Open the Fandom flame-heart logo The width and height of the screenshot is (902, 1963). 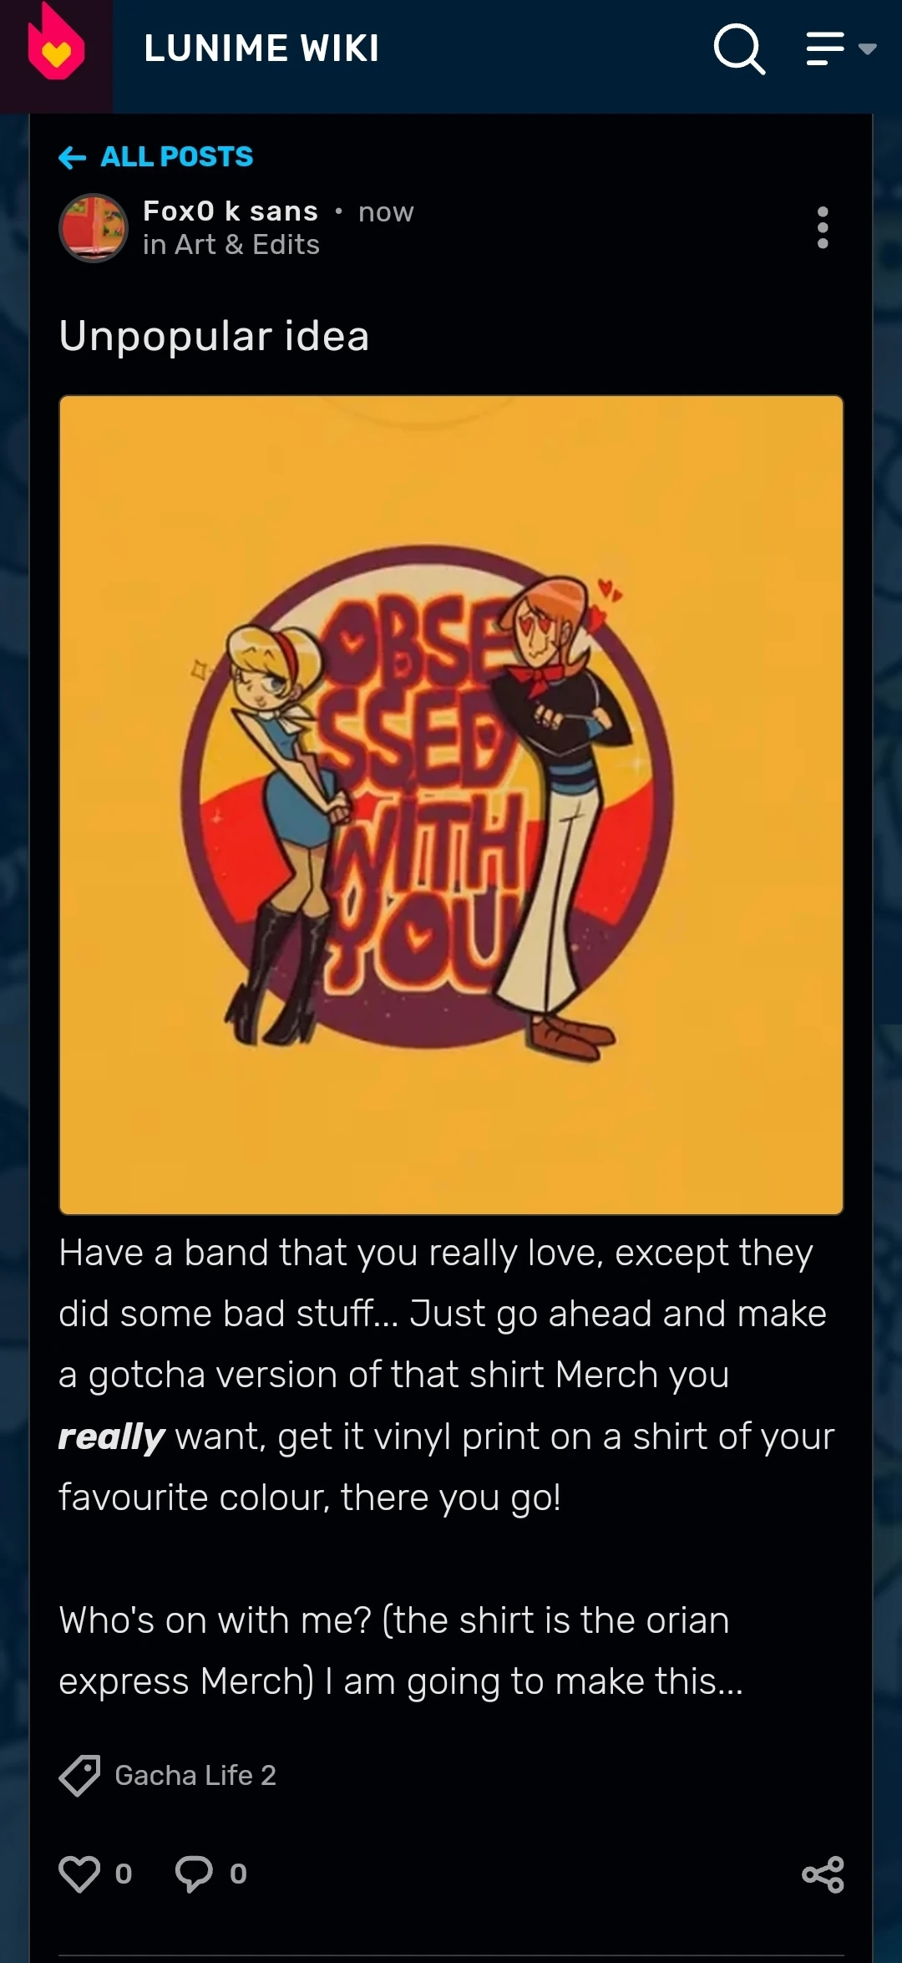[56, 42]
